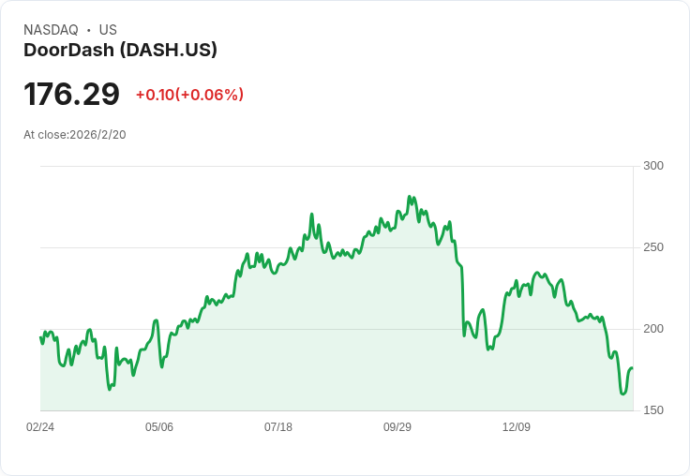Click the 300 y-axis label
Viewport: 690px width, 476px height.
(x=653, y=166)
